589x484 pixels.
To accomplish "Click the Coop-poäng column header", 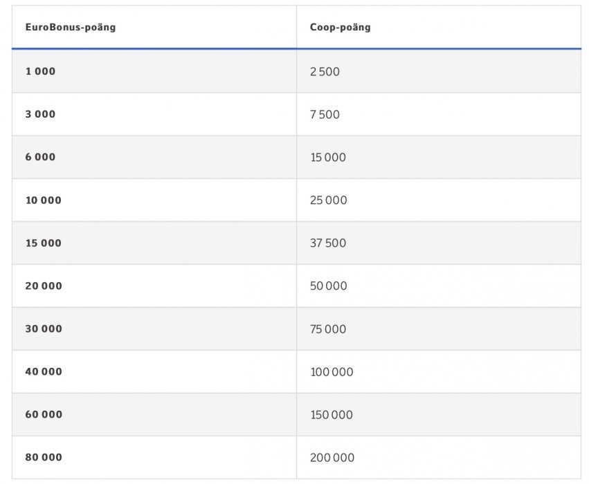I will (340, 28).
